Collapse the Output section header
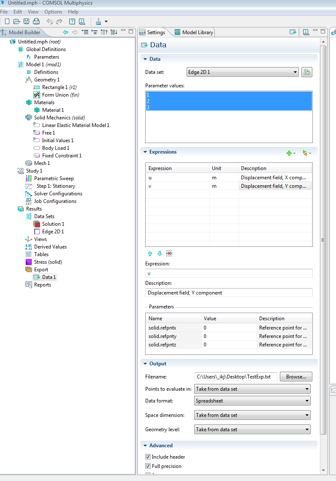 point(158,364)
